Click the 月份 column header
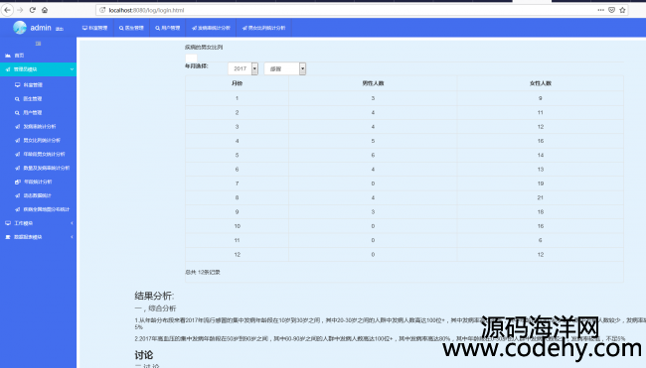The width and height of the screenshot is (646, 368). tap(237, 83)
